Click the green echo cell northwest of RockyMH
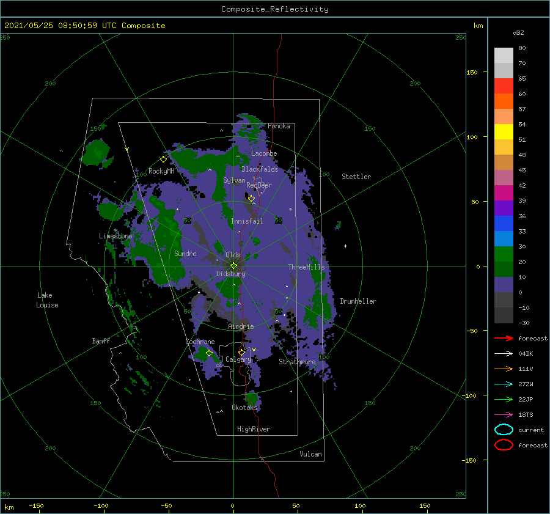This screenshot has width=550, height=514. pyautogui.click(x=97, y=153)
